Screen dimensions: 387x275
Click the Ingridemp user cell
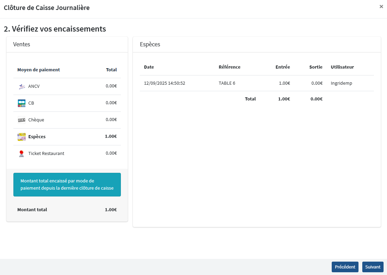tap(341, 83)
